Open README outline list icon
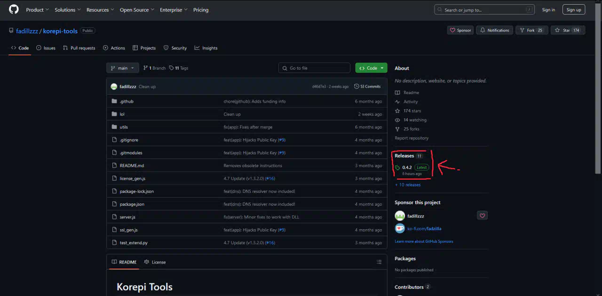This screenshot has width=602, height=296. point(379,262)
